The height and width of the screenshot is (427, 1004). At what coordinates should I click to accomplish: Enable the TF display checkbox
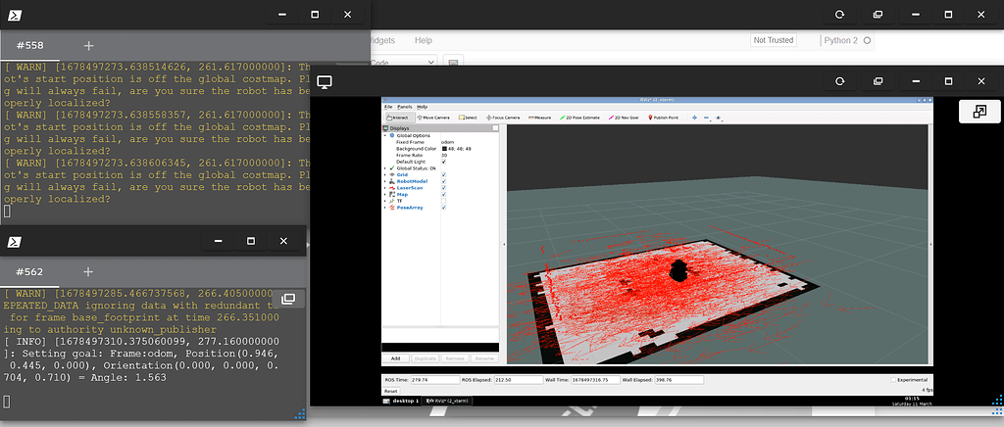point(444,201)
